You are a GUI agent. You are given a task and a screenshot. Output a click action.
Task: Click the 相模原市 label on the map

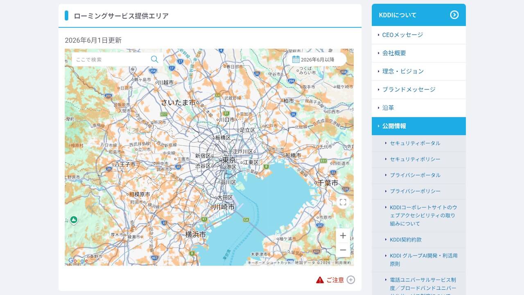tap(140, 194)
